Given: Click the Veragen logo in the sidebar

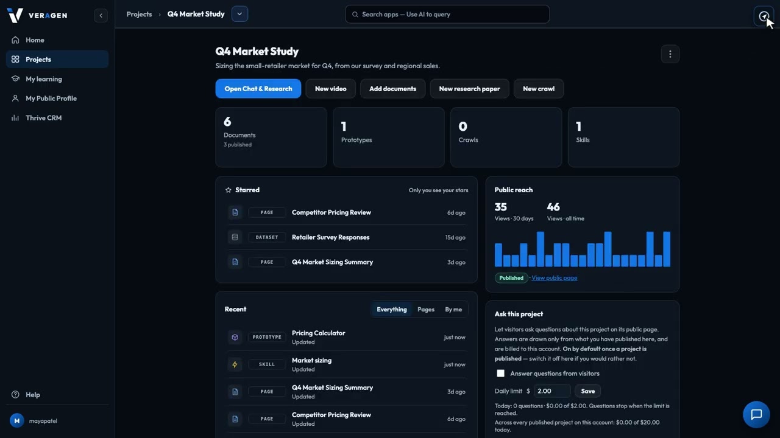Looking at the screenshot, I should [x=37, y=15].
